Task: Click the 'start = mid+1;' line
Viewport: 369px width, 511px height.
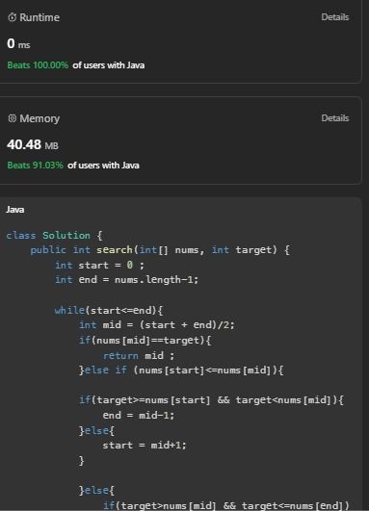Action: [145, 446]
